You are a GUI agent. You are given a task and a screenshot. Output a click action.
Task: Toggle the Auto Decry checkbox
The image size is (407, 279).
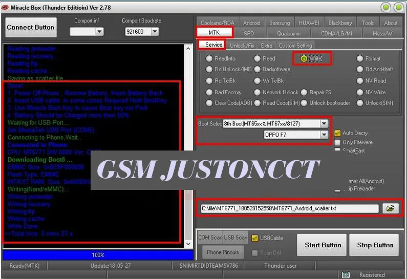(337, 133)
